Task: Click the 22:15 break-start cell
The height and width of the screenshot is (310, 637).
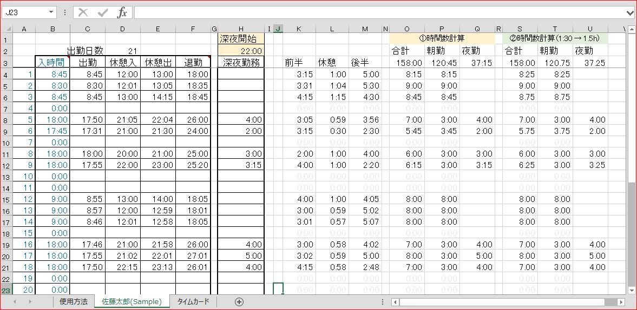Action: [123, 267]
